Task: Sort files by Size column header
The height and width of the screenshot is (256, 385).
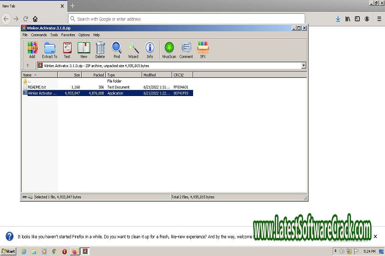Action: (70, 75)
